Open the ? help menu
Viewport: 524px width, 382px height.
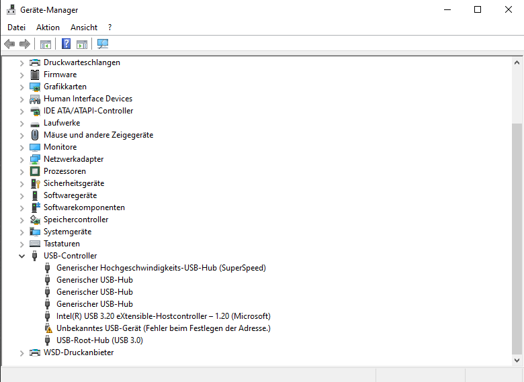(110, 28)
